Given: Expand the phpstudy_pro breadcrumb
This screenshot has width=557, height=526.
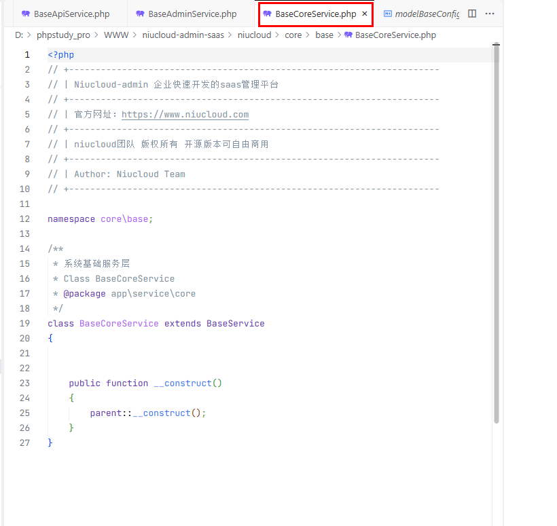Looking at the screenshot, I should point(63,35).
